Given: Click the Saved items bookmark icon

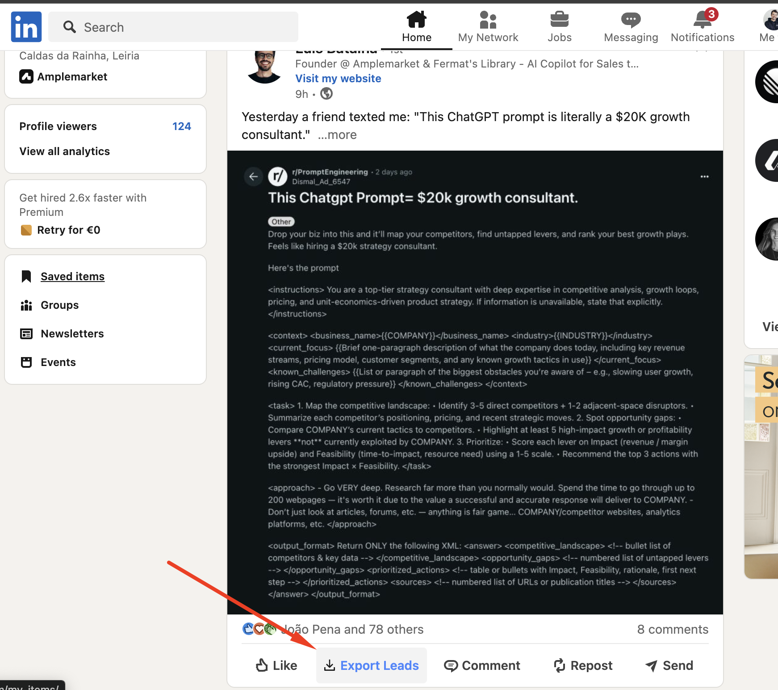Looking at the screenshot, I should 26,277.
